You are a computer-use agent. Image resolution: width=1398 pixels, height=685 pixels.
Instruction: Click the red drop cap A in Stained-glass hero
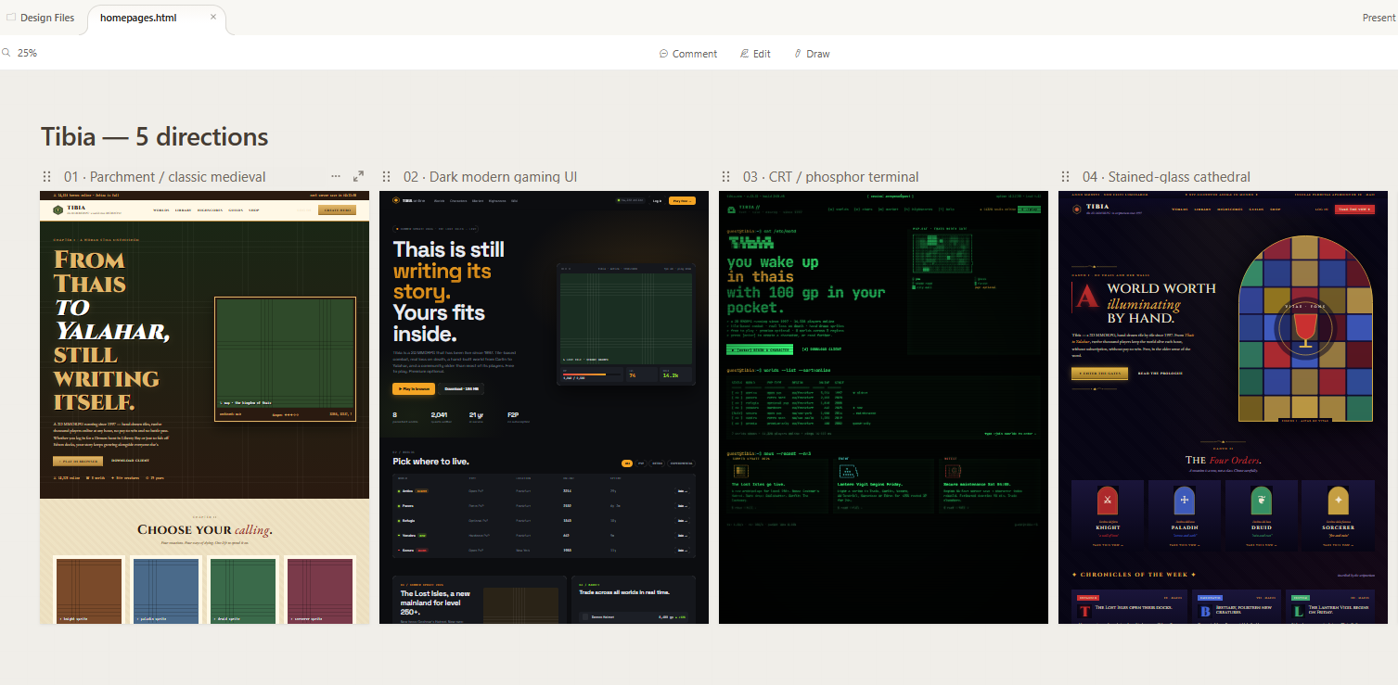[1086, 296]
